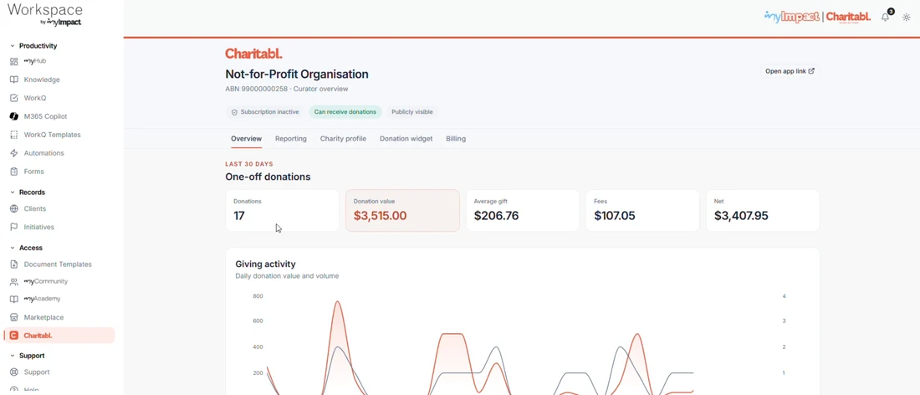Open the Charity profile tab
The image size is (920, 395).
point(343,139)
